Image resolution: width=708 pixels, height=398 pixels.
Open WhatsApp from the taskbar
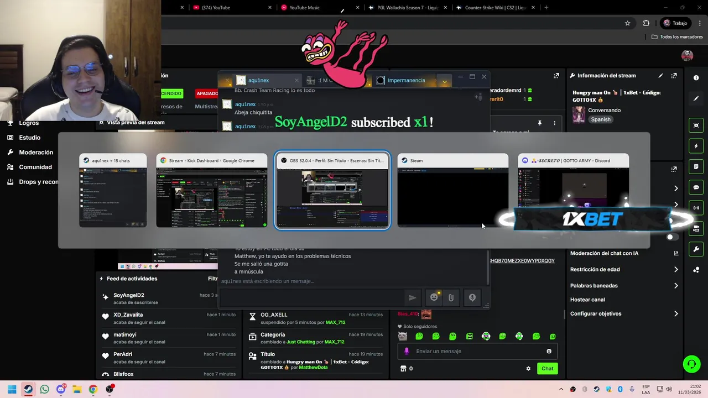click(44, 389)
